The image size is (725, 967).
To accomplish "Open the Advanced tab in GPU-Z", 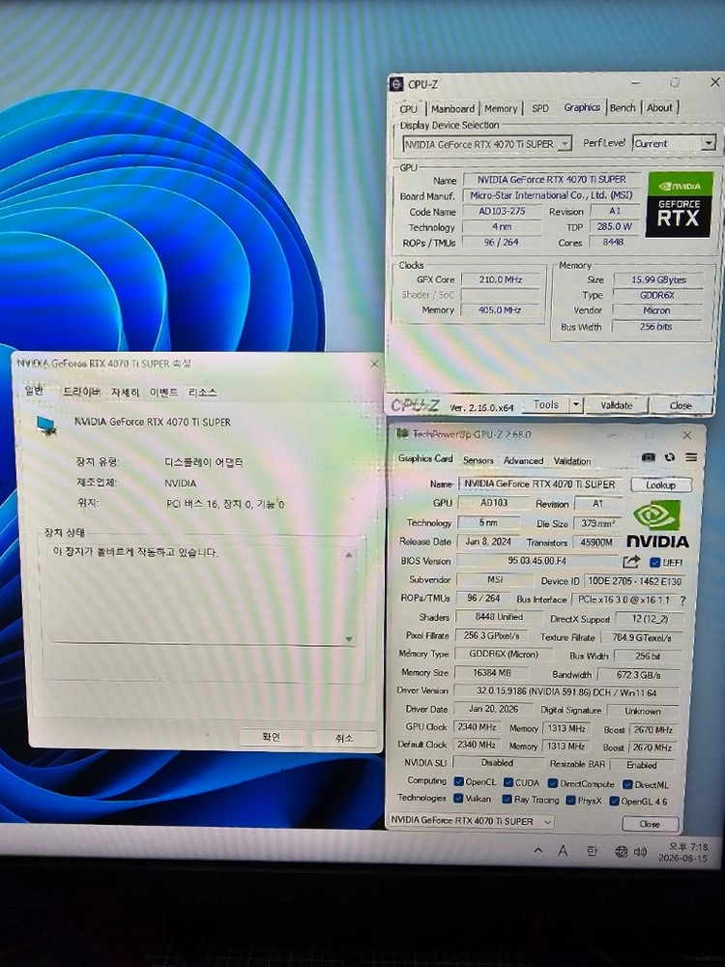I will [523, 460].
